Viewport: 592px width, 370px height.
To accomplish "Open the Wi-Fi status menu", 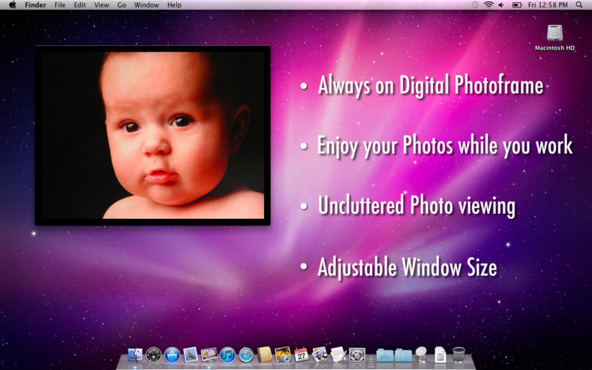I will point(488,5).
